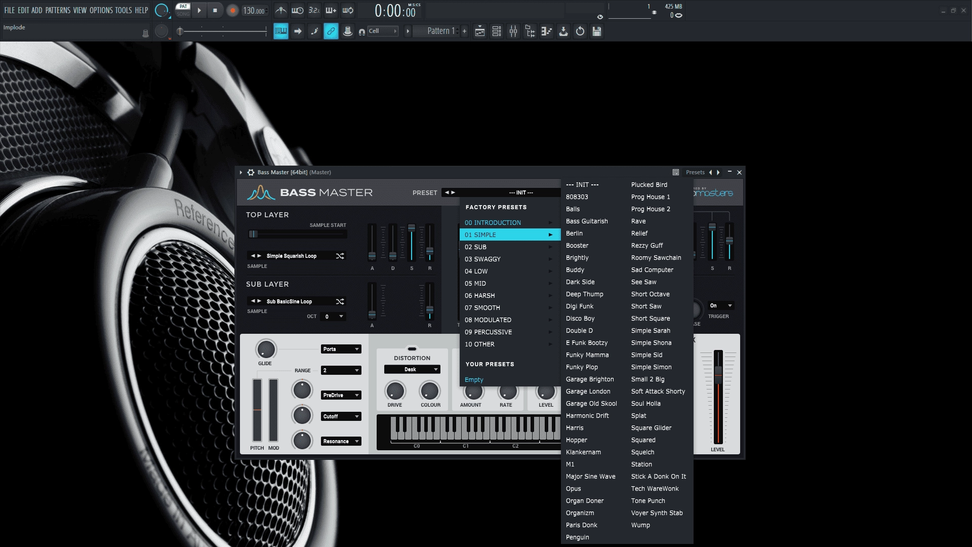Open the Pattern 1 selector
Image resolution: width=972 pixels, height=547 pixels.
tap(435, 31)
